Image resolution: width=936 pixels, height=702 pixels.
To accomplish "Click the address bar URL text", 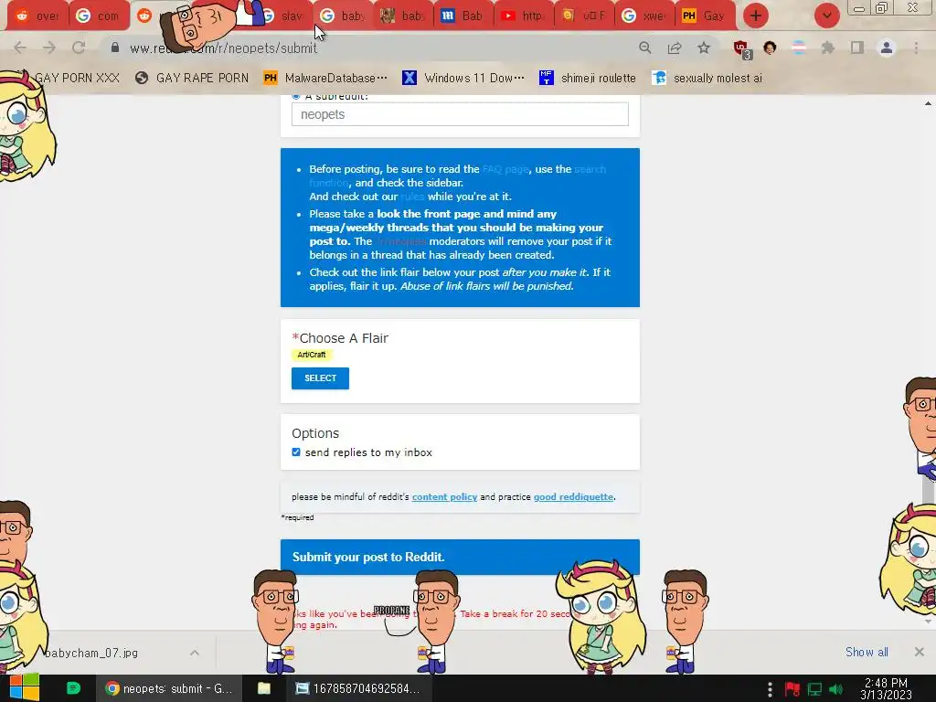I will coord(223,48).
